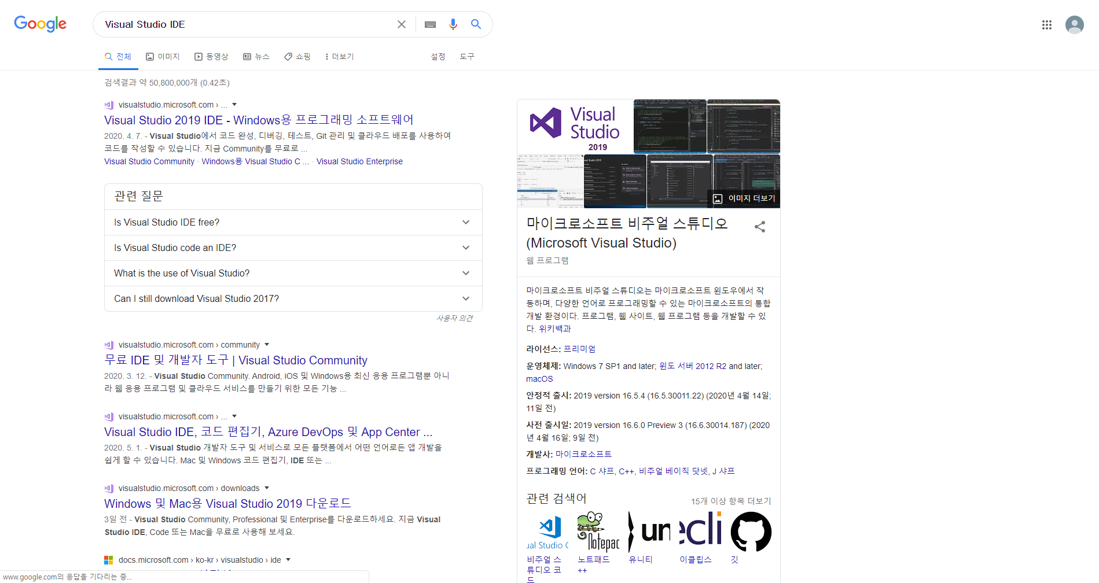Click the favicon of the downloads result
The width and height of the screenshot is (1099, 583).
tap(109, 488)
